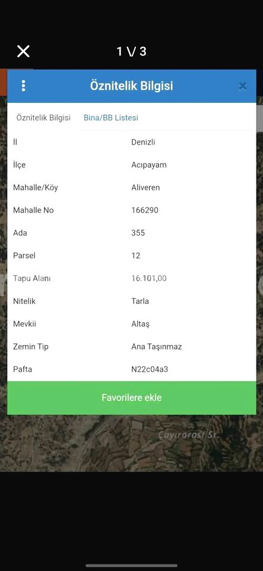
Task: Select Tapu Alanı value 16.101,00
Action: click(x=149, y=278)
